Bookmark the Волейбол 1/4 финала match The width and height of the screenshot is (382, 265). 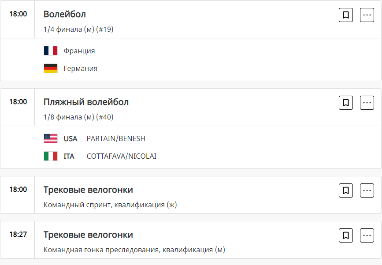coord(346,15)
